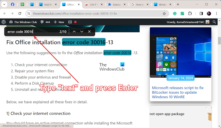View the 444 pending comments
Viewport: 221px width, 128px height.
click(x=45, y=22)
